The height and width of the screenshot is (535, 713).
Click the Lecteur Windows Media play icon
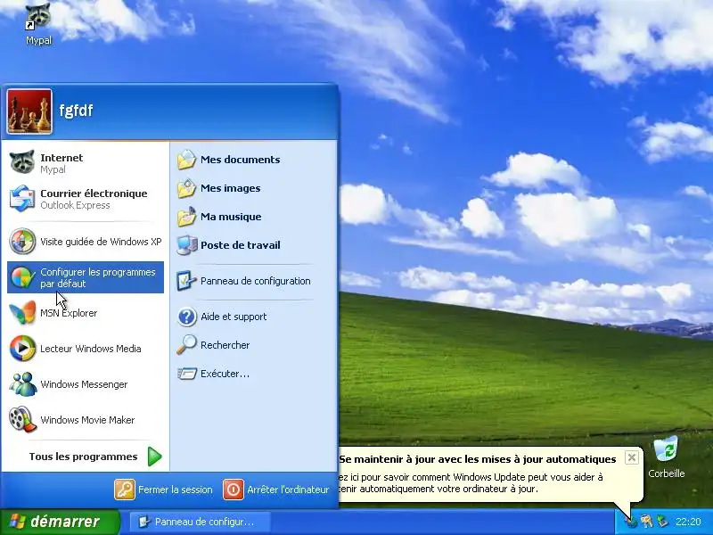21,349
